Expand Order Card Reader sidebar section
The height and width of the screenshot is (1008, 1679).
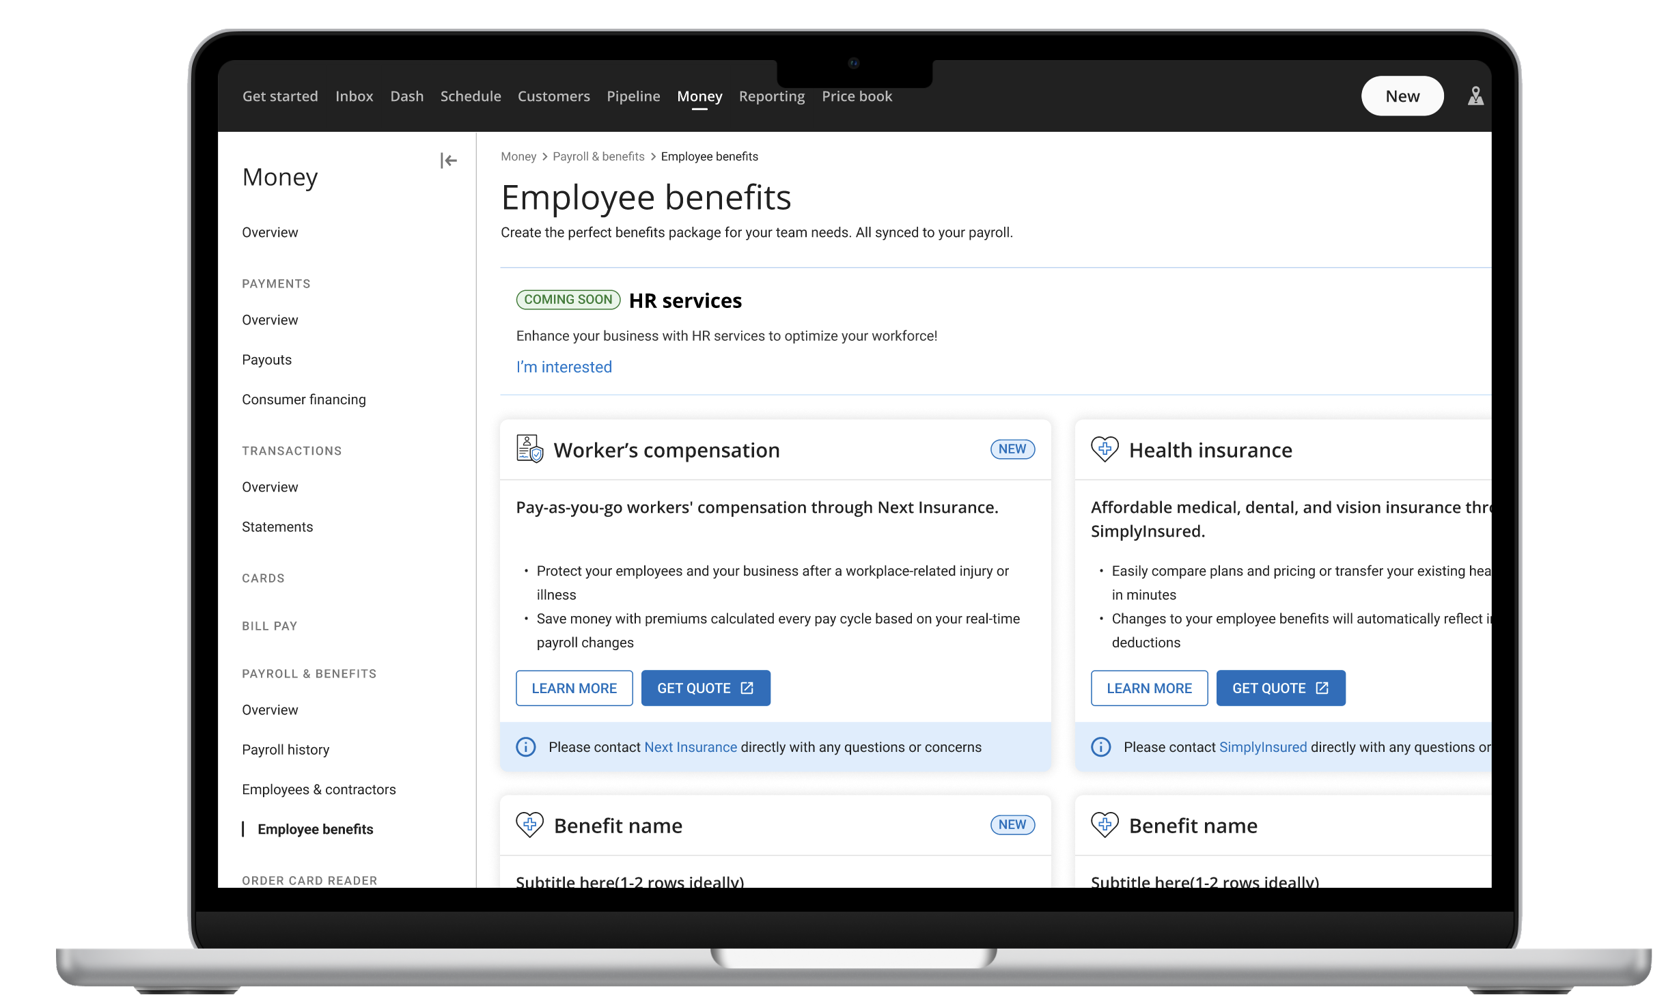(309, 880)
